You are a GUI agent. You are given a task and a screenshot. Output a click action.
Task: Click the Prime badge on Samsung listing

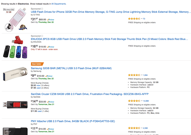(x=49, y=76)
